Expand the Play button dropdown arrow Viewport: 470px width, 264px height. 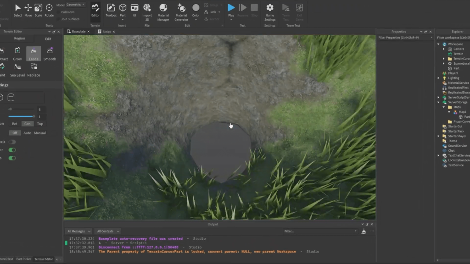pos(231,20)
